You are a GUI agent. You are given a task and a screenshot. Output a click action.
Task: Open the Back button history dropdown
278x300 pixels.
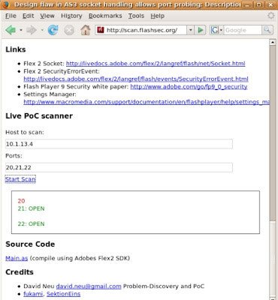tap(21, 30)
